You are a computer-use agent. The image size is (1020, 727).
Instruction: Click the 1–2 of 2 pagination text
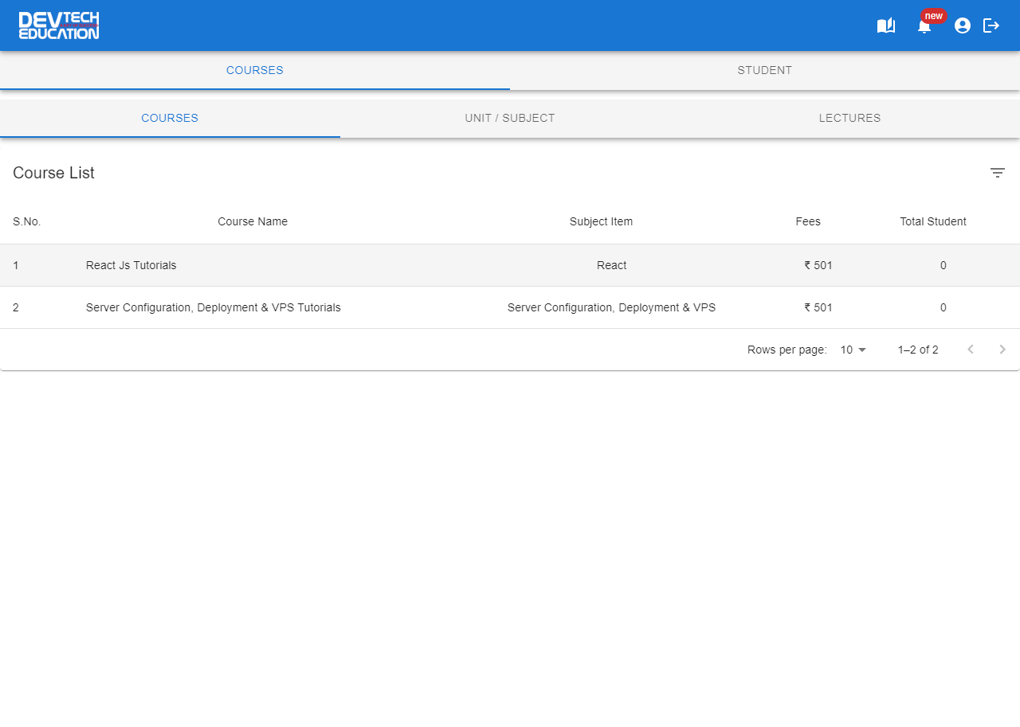click(918, 350)
